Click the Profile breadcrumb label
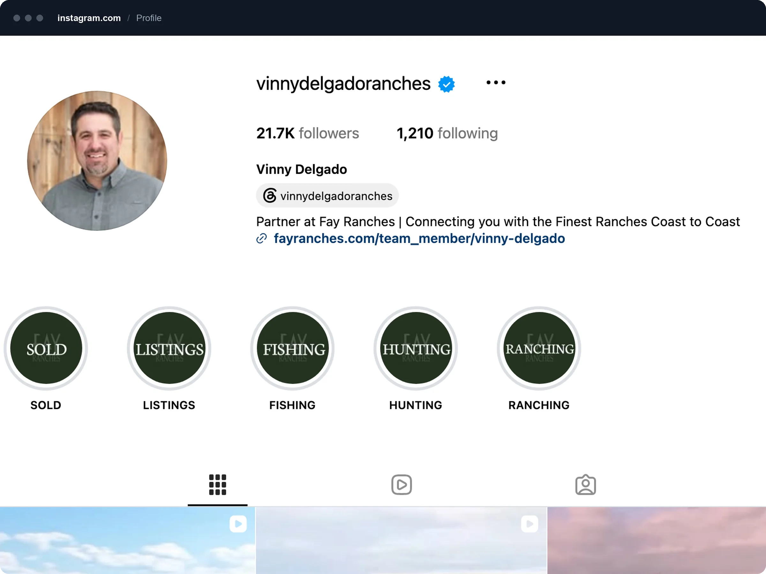 [148, 18]
